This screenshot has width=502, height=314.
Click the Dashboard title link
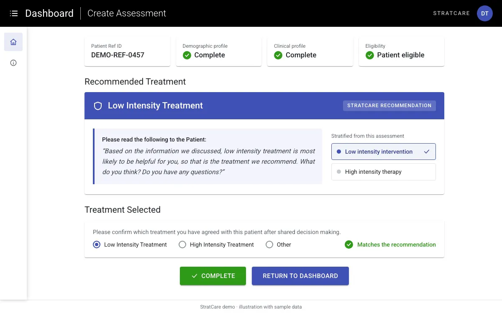tap(49, 13)
